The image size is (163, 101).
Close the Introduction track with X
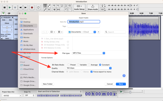2,17
